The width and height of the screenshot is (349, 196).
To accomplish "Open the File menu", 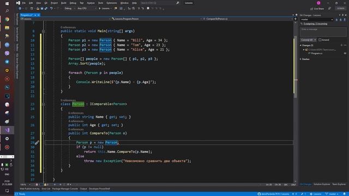I will [x=23, y=3].
